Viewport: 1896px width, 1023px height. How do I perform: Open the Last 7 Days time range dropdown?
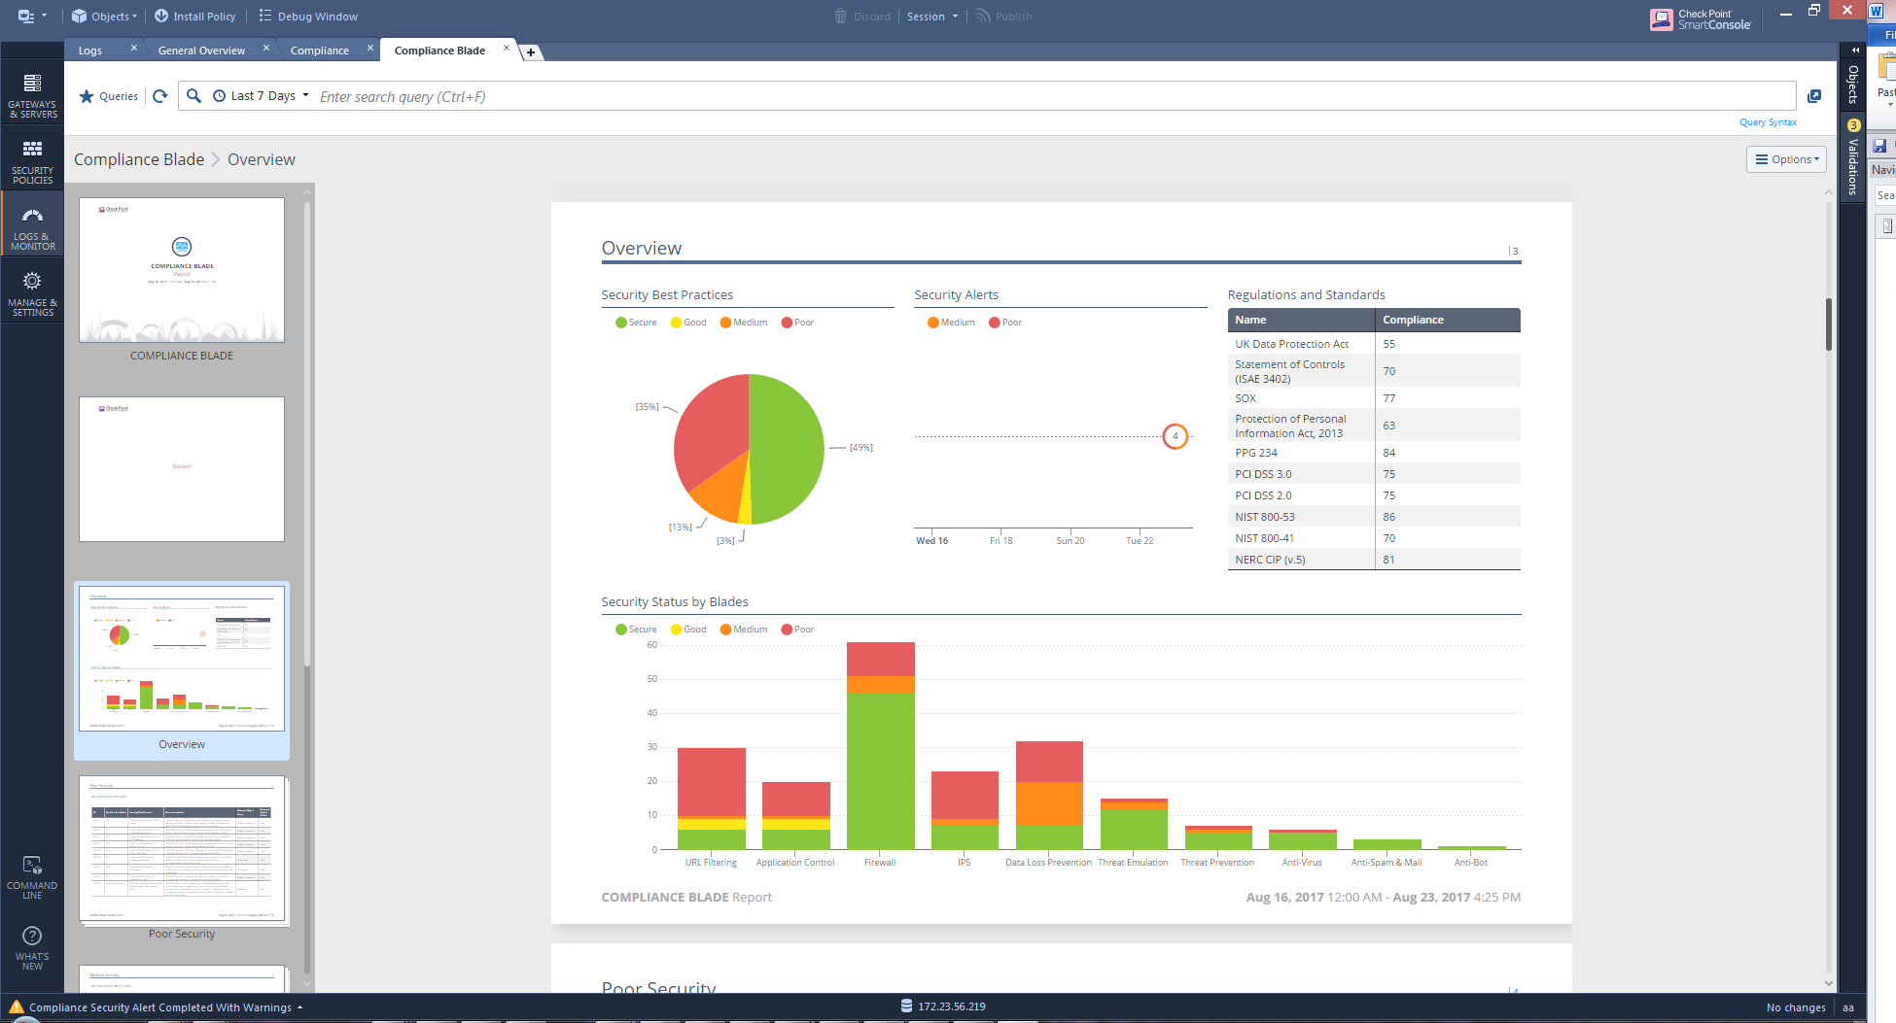click(x=263, y=95)
